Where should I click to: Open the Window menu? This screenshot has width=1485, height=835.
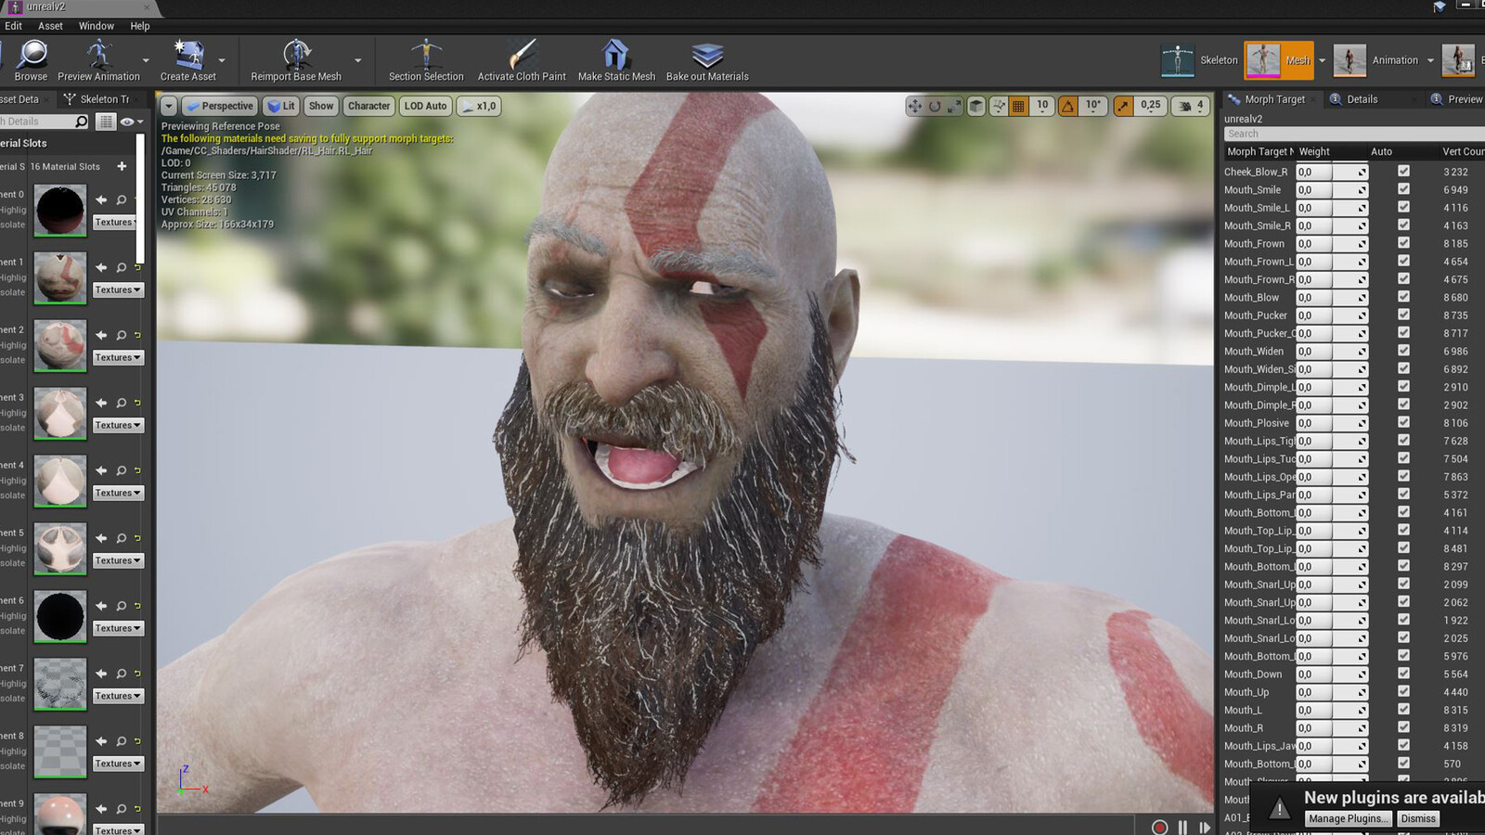pos(97,26)
